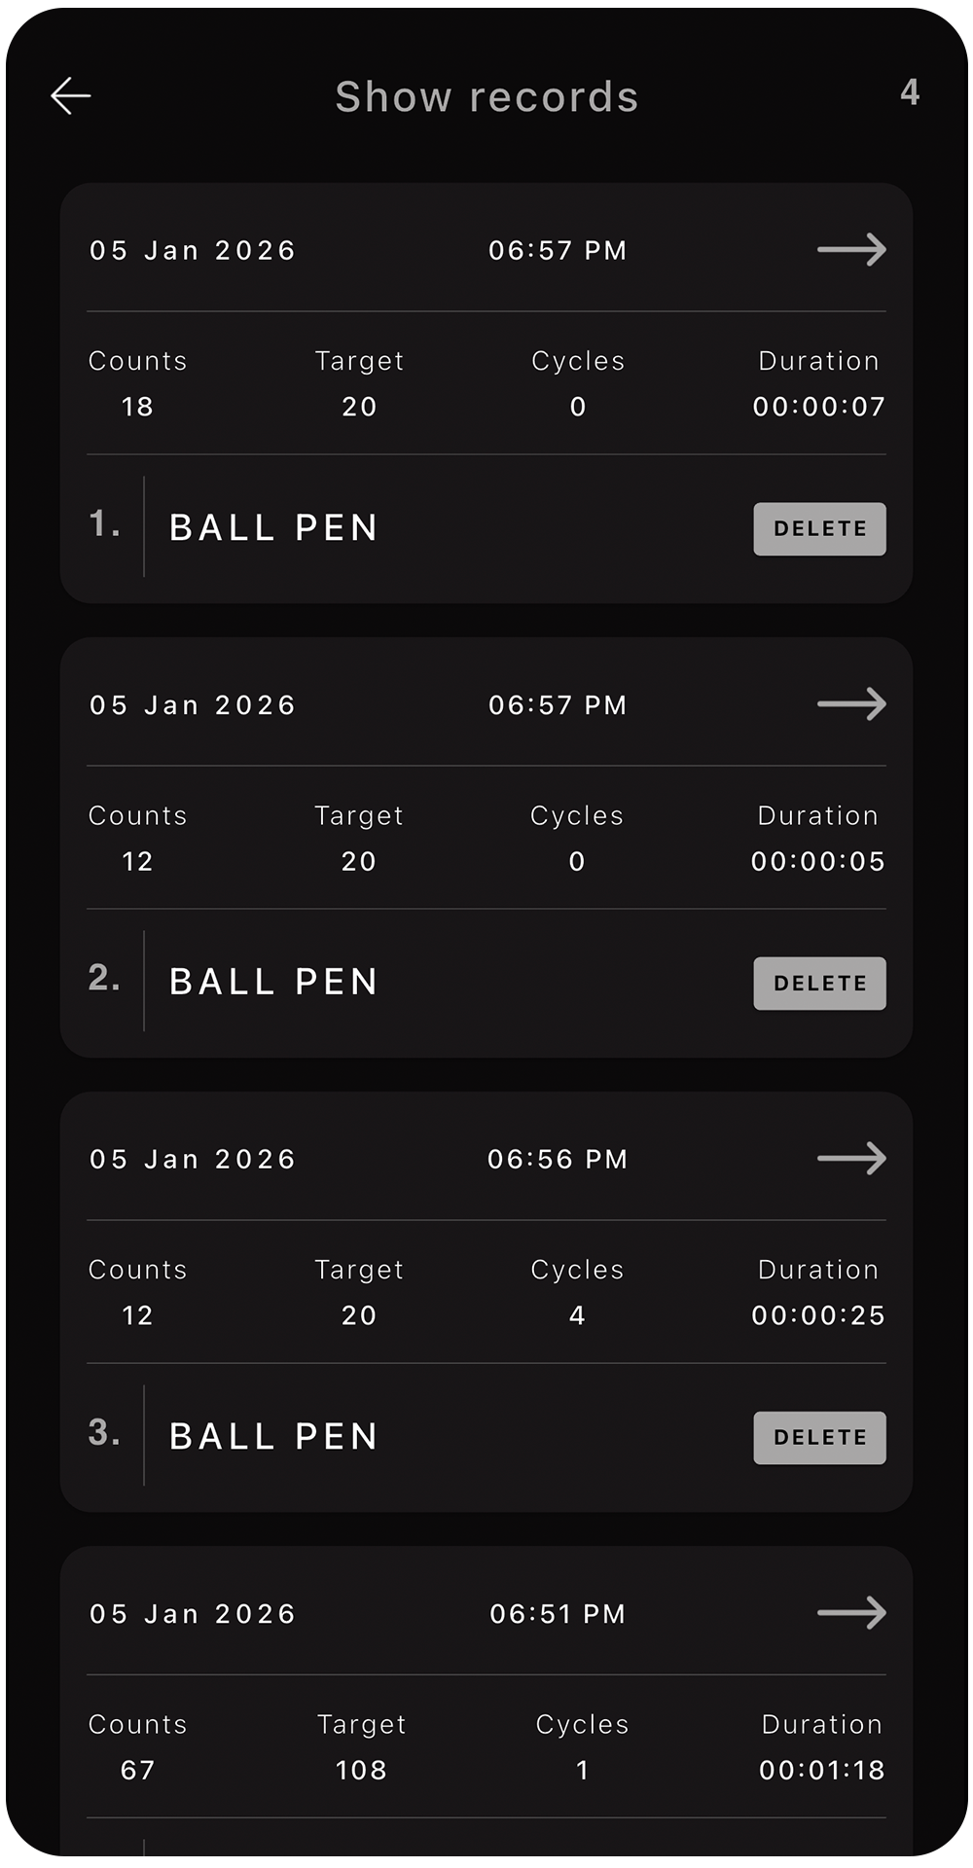Tap the 00:01:18 duration value
Viewport: 973px width, 1868px height.
(x=821, y=1770)
